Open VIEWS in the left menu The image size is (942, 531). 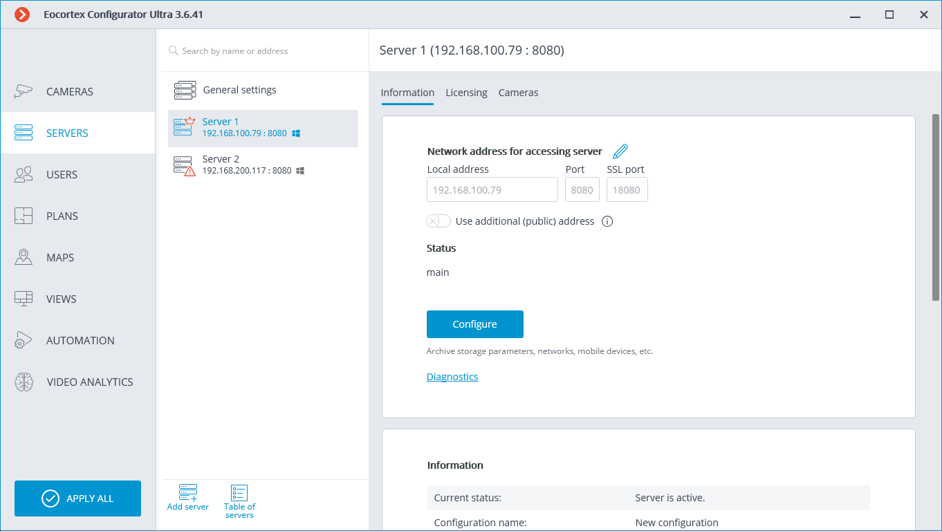click(77, 299)
